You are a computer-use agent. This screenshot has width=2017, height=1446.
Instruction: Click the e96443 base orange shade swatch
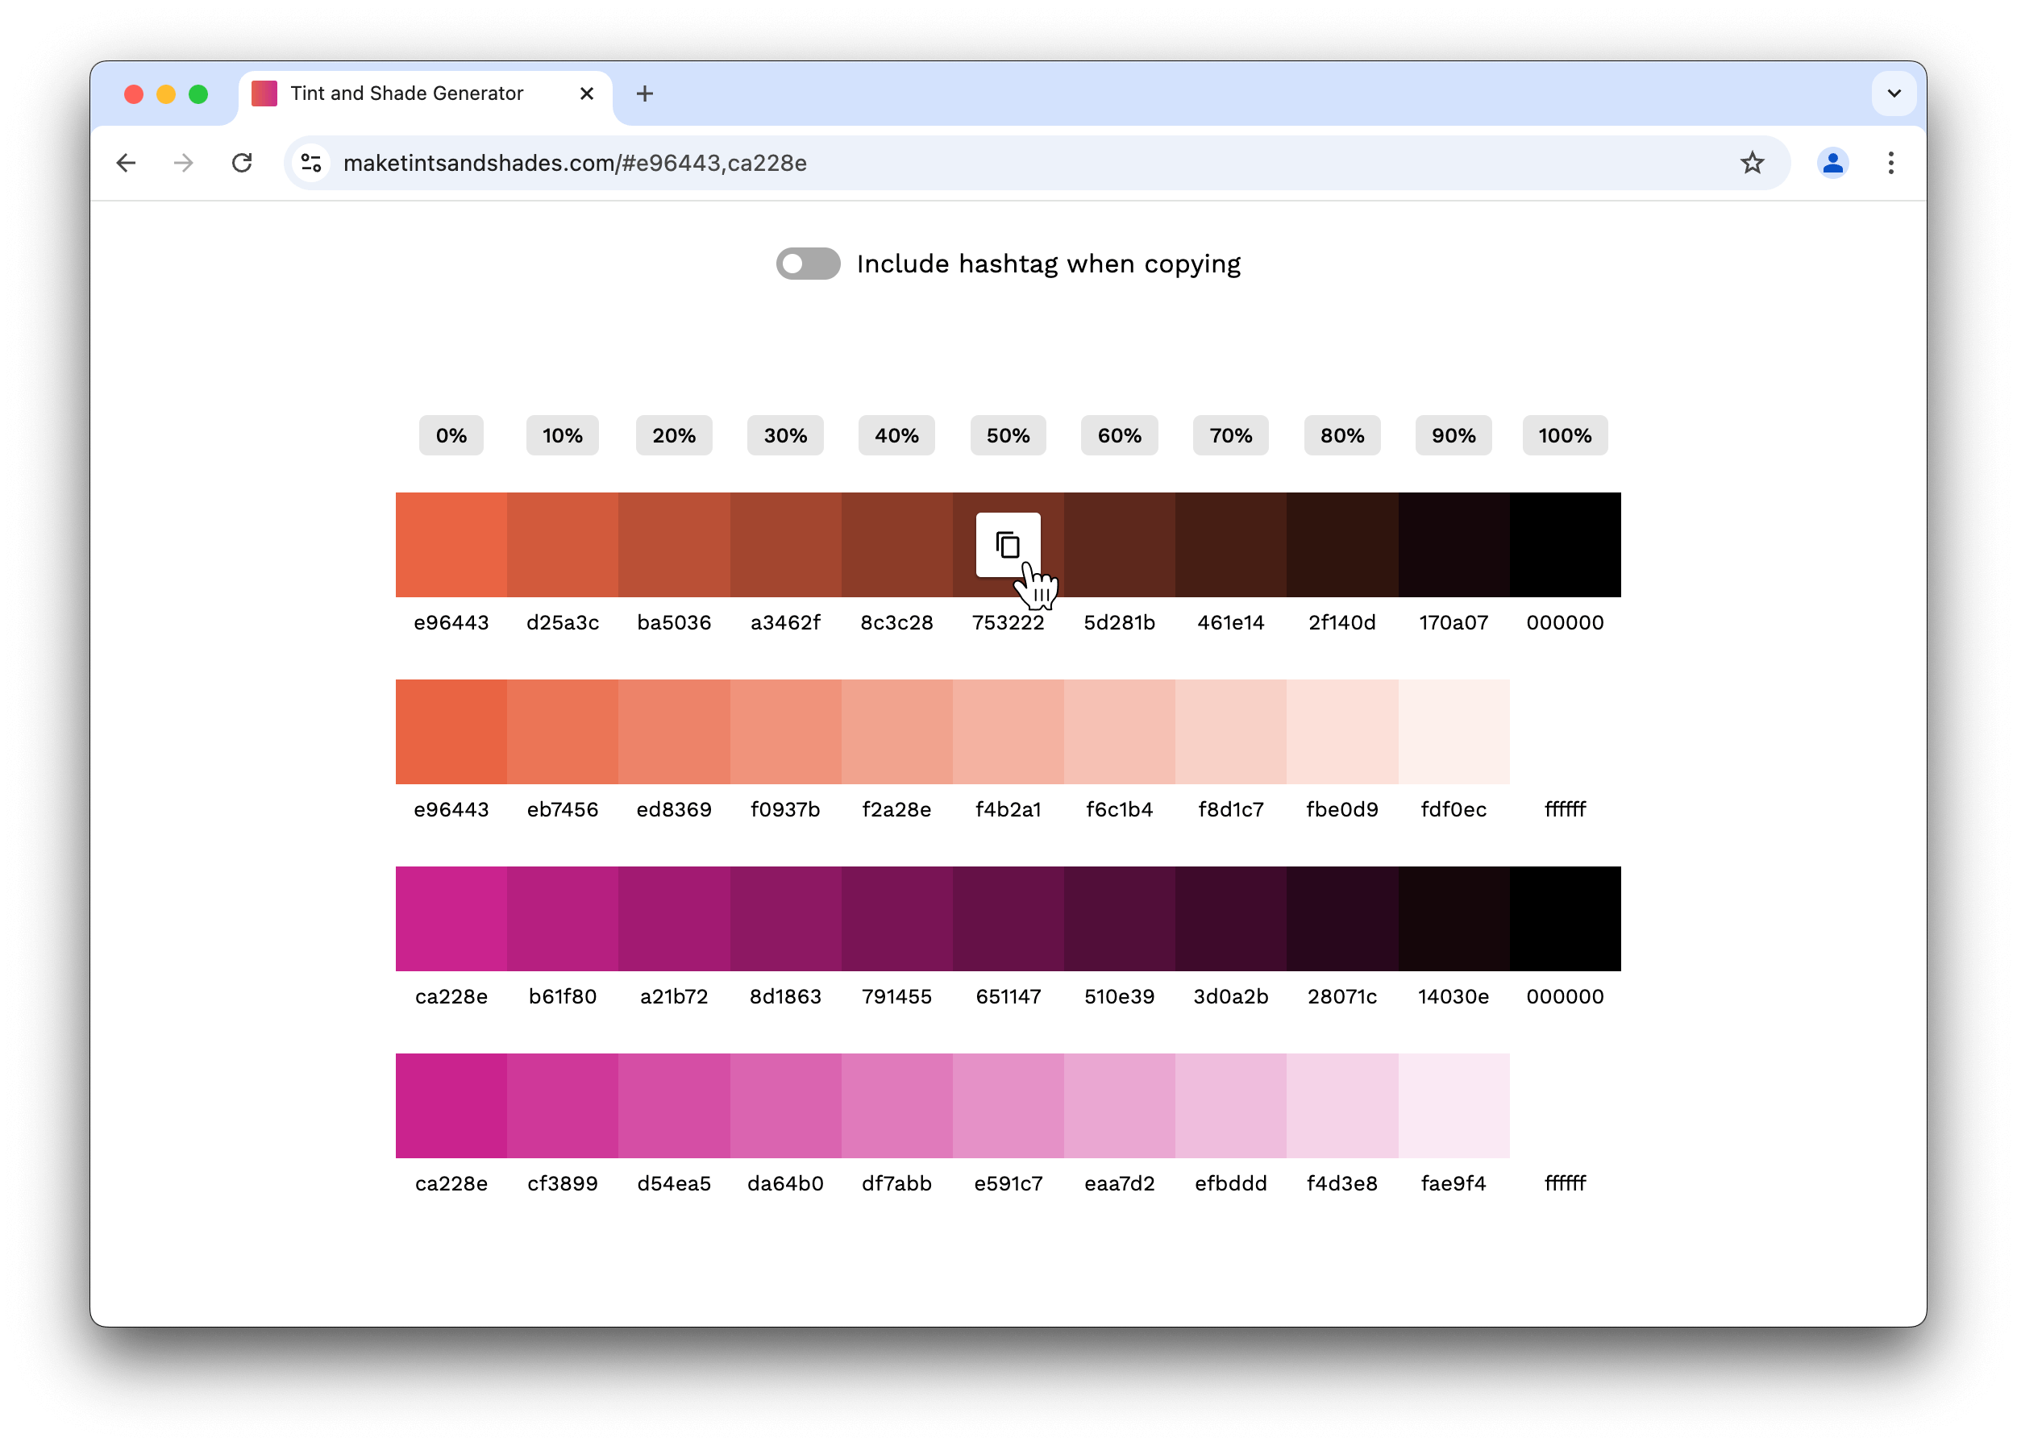point(451,544)
